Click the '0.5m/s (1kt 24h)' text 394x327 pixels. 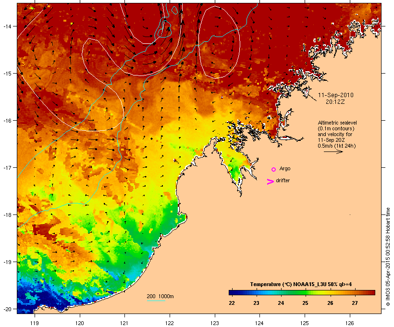click(x=337, y=146)
